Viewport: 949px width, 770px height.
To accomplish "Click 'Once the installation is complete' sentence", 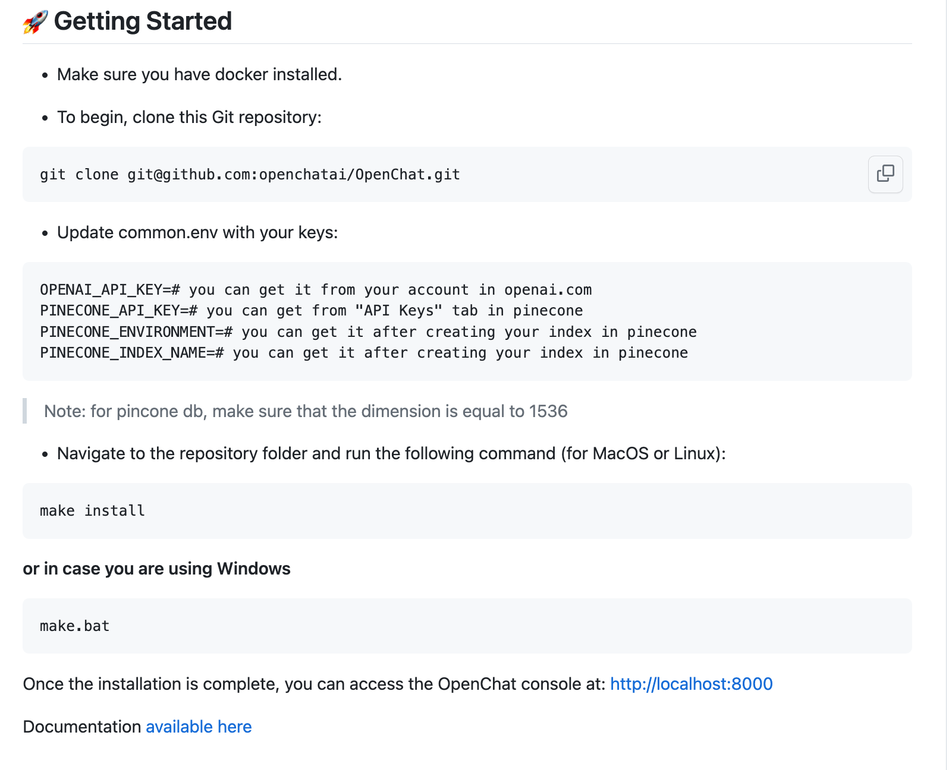I will (x=314, y=684).
